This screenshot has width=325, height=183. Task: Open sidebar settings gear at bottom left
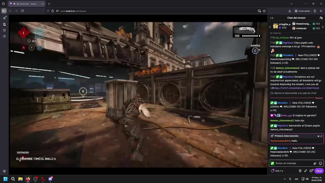click(x=4, y=171)
